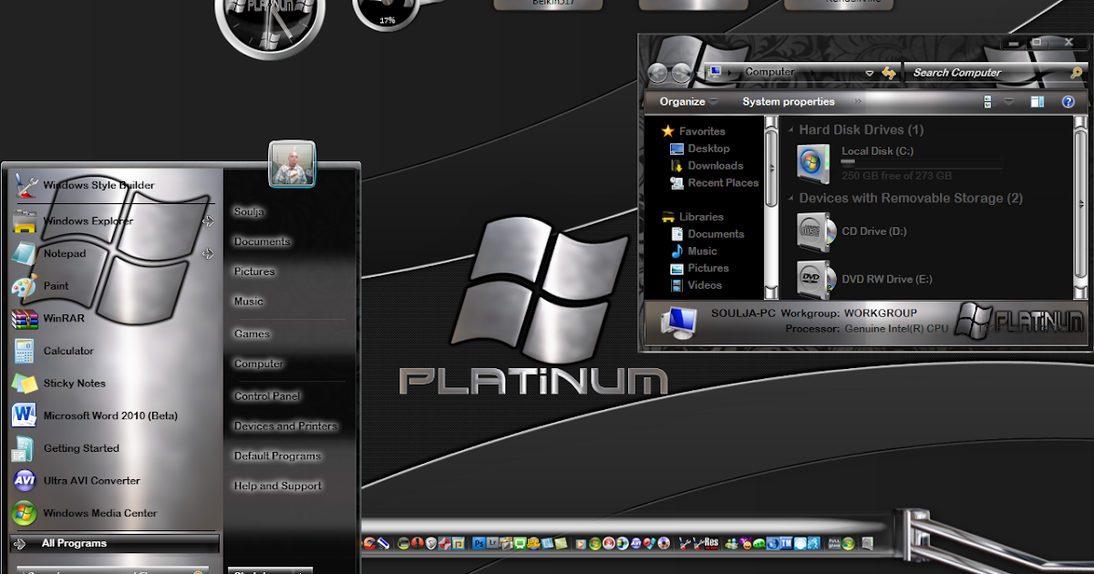Collapse the Hard Disk Drives group

click(790, 130)
